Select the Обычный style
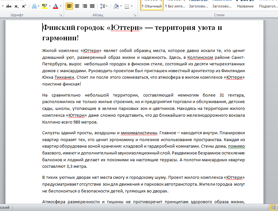Screen dimensions: 278x211 pos(152,5)
